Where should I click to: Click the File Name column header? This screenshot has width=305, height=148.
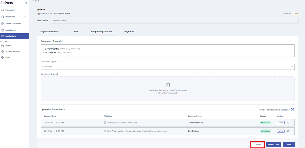(108, 116)
